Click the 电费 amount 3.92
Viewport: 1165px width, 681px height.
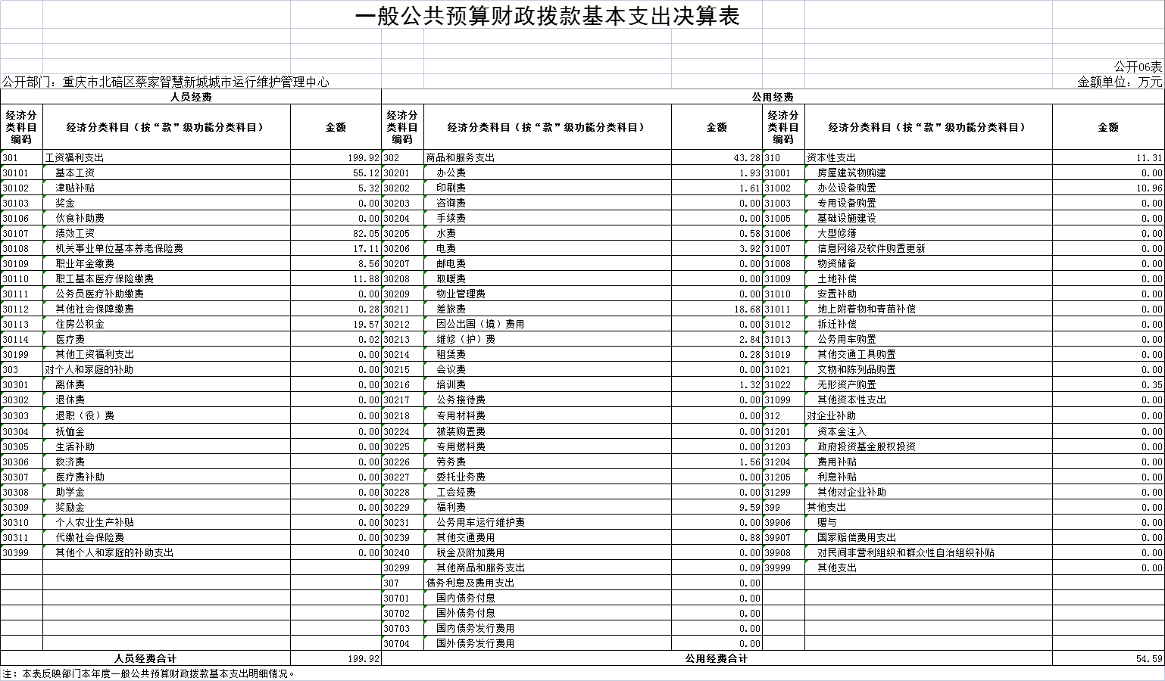[x=717, y=248]
